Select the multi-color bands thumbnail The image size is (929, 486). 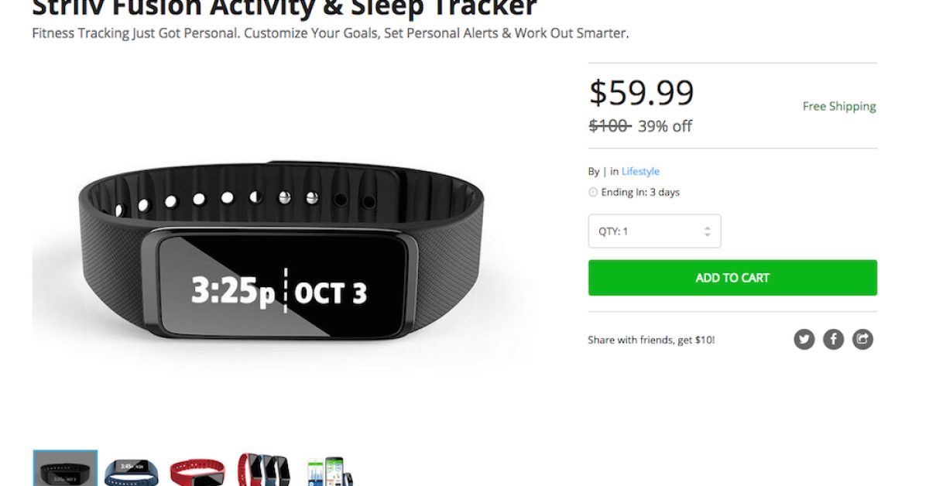(x=264, y=470)
